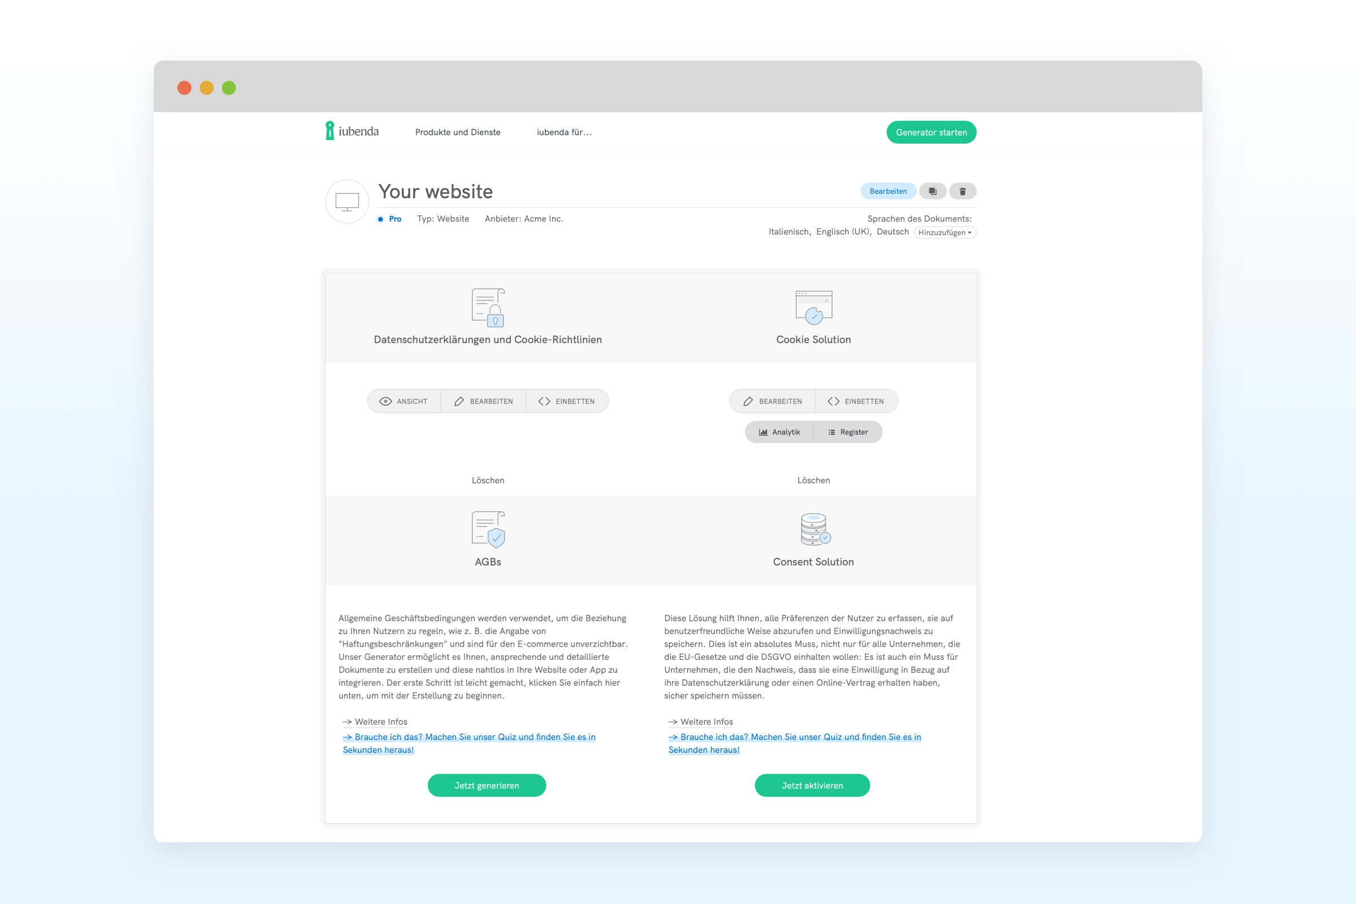Click the monitor website thumbnail icon
Viewport: 1356px width, 904px height.
(347, 202)
